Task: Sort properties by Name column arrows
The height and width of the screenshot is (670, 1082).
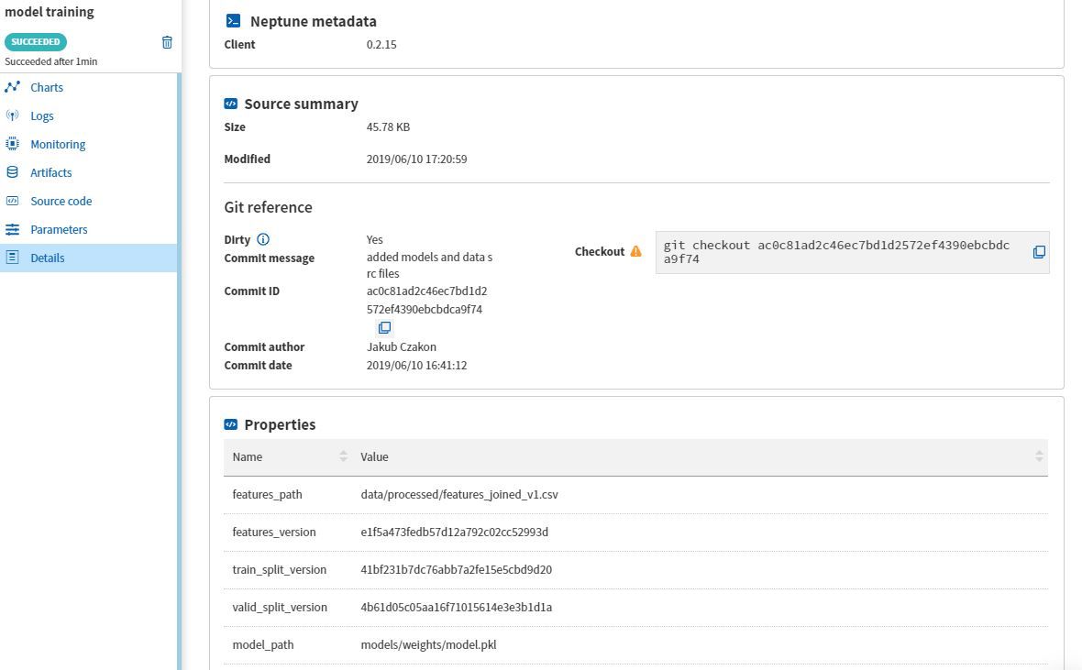Action: (343, 456)
